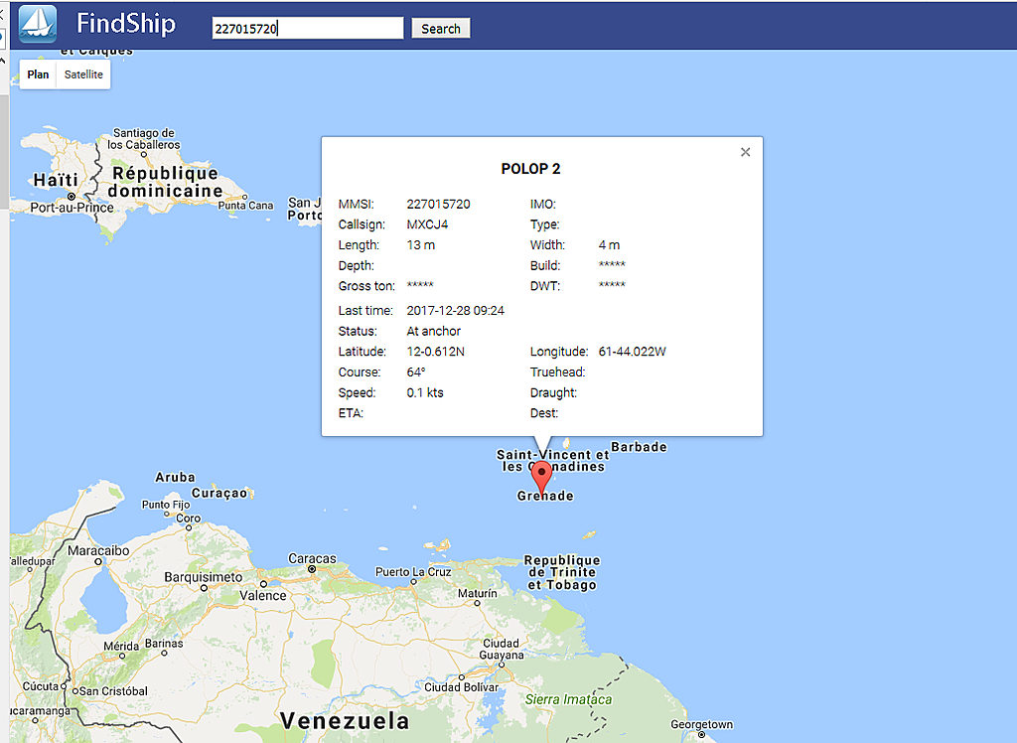Click the Punto Fijo label
Viewport: 1017px width, 743px height.
(x=166, y=505)
